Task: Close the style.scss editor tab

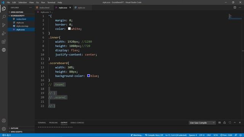Action: click(70, 8)
